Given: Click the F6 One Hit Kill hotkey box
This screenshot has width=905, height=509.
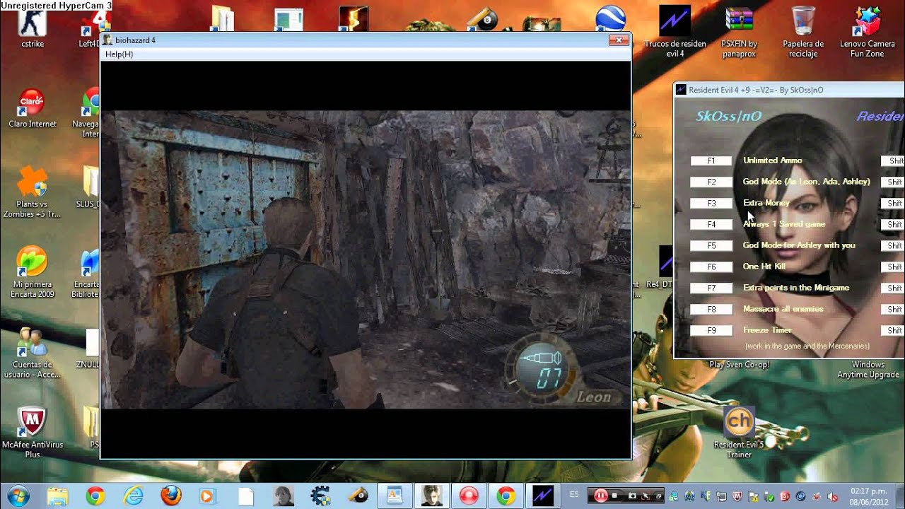Looking at the screenshot, I should [711, 267].
